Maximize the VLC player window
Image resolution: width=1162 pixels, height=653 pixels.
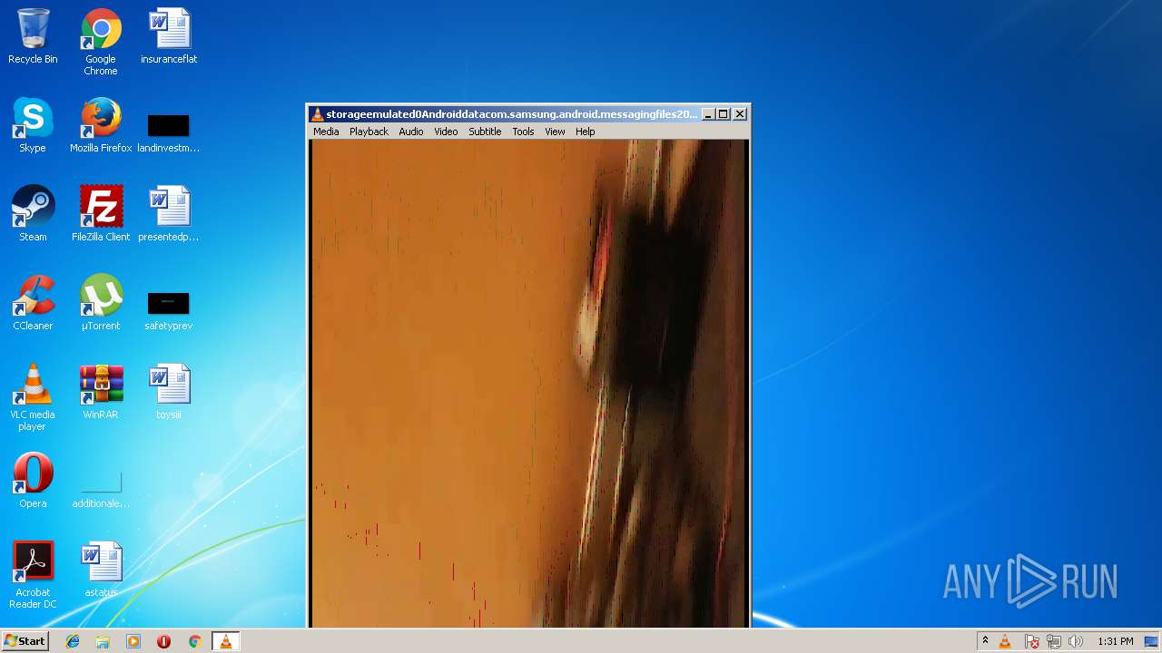[723, 114]
